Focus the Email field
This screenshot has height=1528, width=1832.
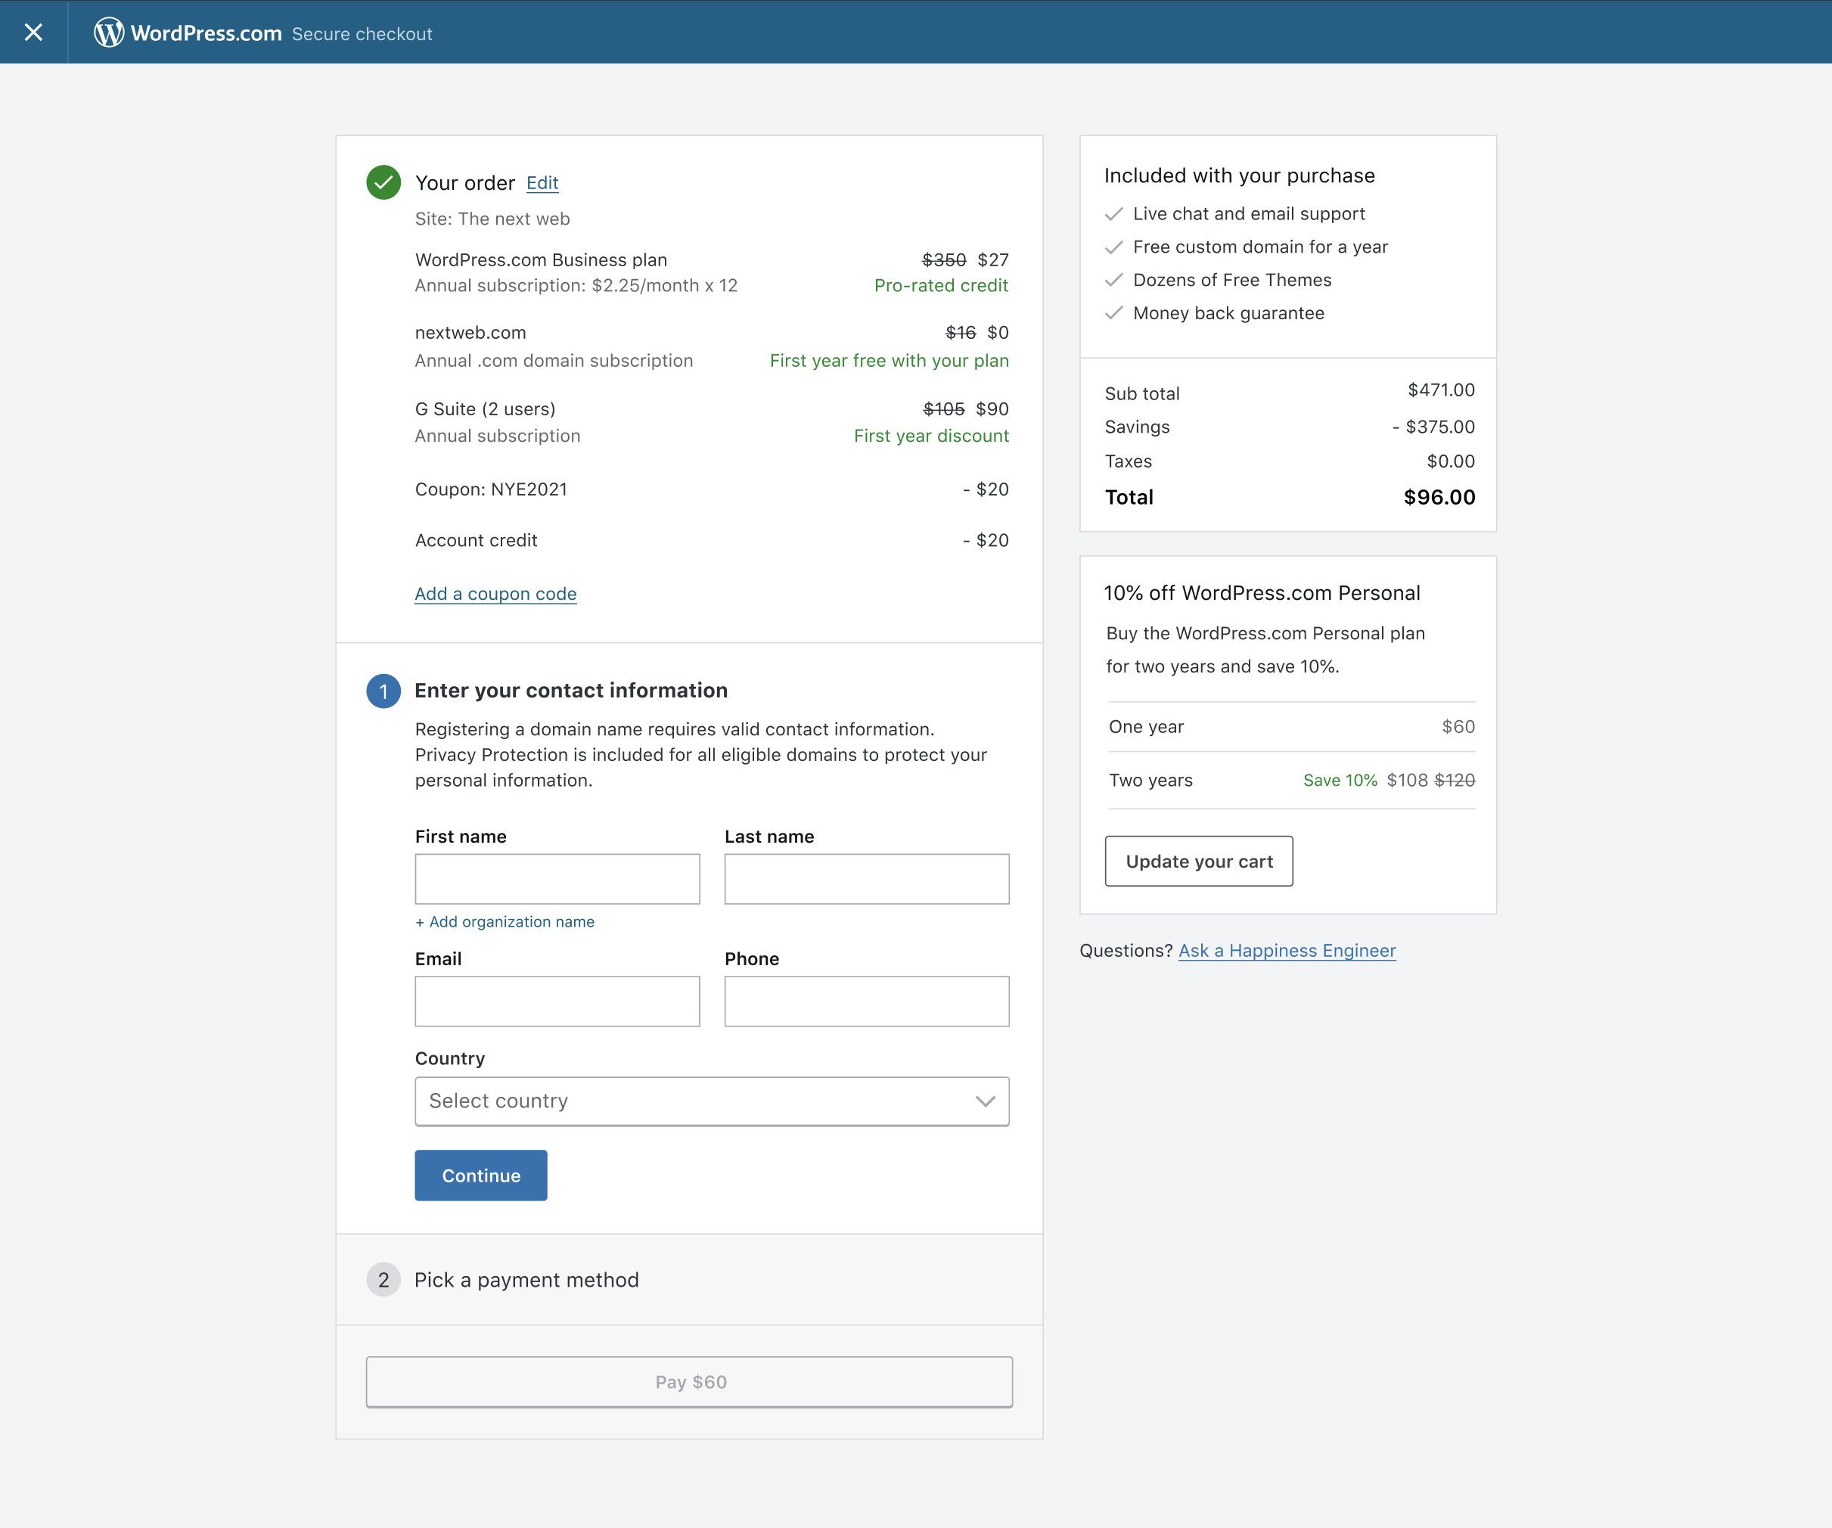point(557,1001)
